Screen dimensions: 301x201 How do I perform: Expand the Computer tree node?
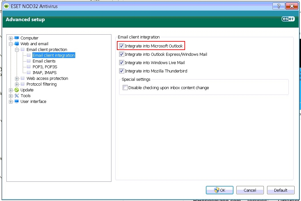[11, 38]
